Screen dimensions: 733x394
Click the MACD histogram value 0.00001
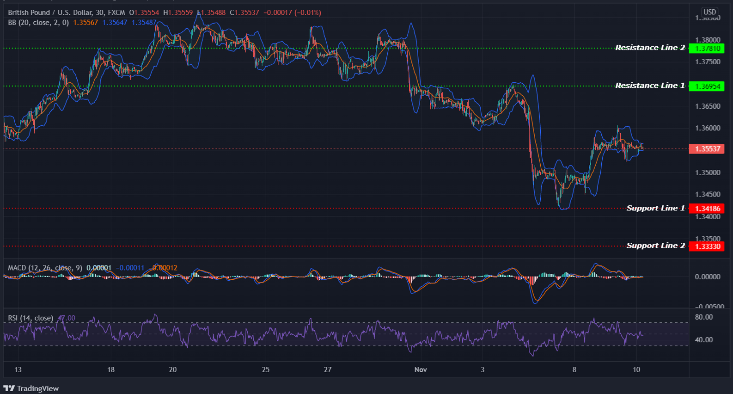99,268
